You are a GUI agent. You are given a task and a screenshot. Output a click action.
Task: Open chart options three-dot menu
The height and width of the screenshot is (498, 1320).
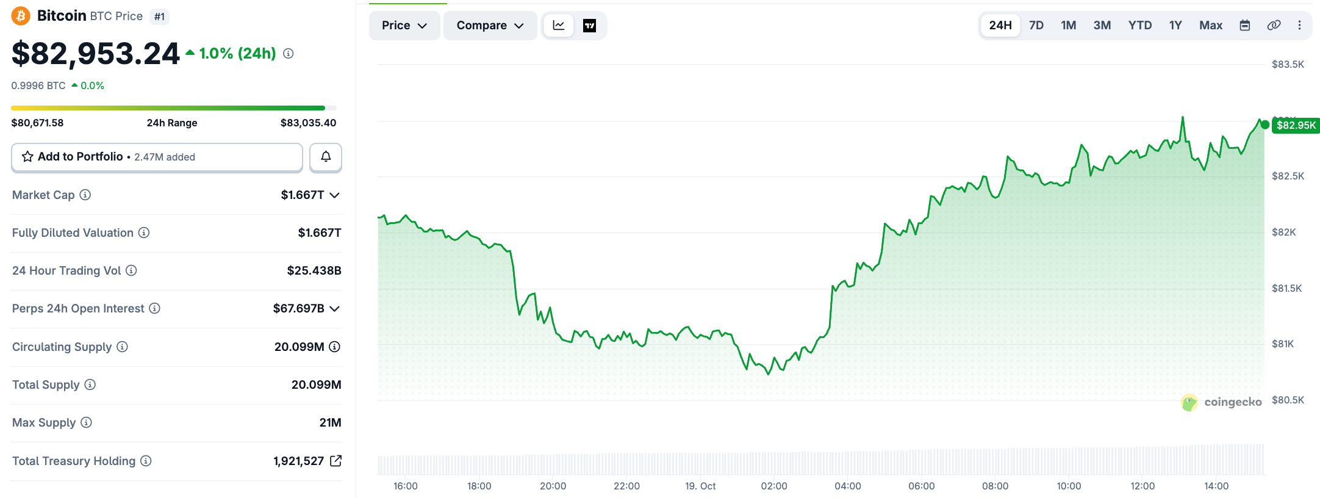1299,25
